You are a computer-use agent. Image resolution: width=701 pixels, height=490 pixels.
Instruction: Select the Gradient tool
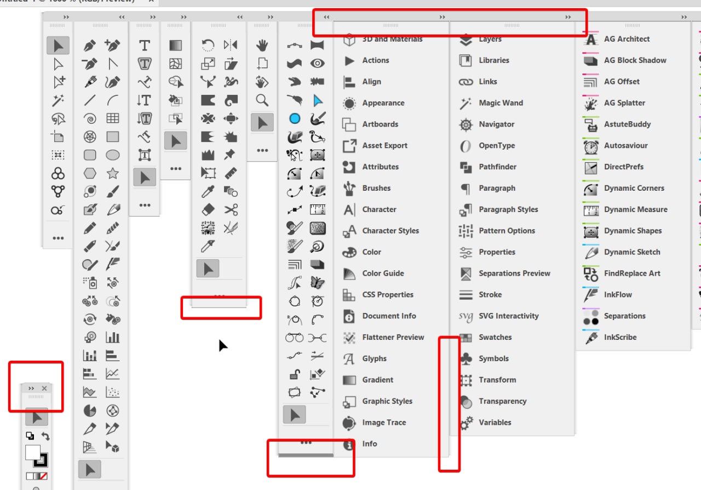tap(175, 46)
